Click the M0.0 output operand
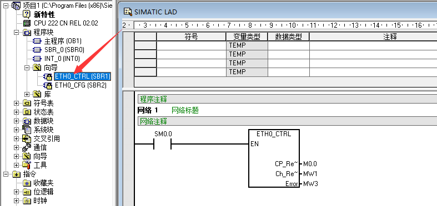 [310, 164]
